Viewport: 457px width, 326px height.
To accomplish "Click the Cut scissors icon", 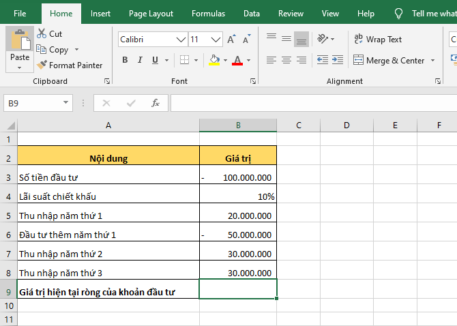I will [42, 33].
